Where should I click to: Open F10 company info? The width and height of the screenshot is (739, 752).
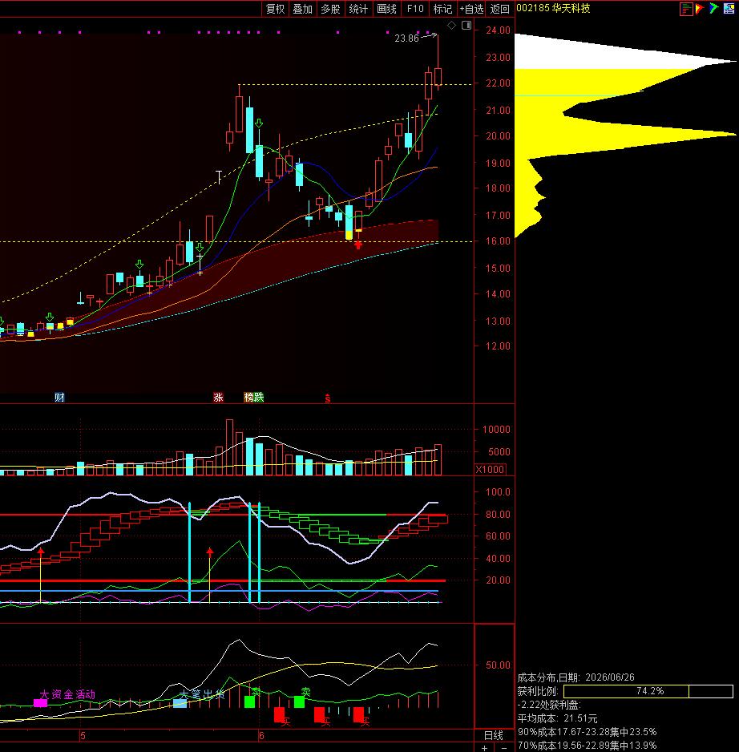pos(415,9)
